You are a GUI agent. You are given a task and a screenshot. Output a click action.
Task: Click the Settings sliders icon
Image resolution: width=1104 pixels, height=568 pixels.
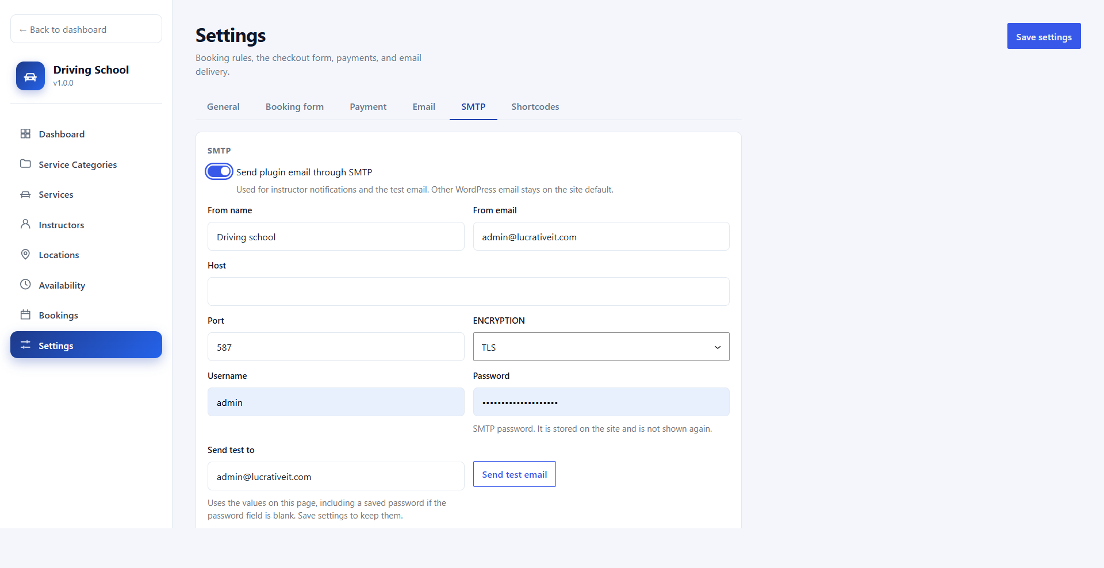[x=25, y=345]
